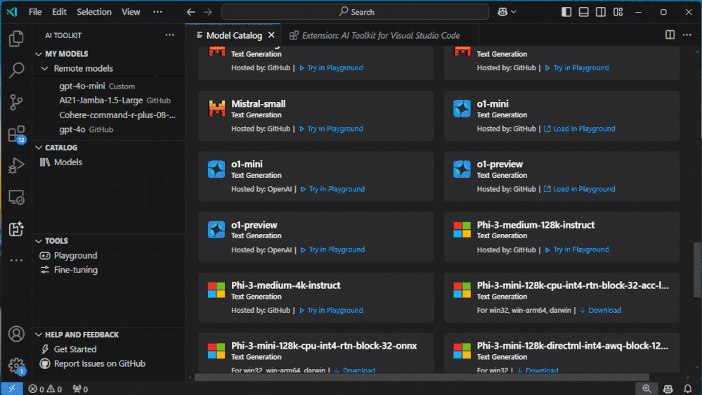Screen dimensions: 702x395
Task: Open the Remote Explorer view icon
Action: pyautogui.click(x=15, y=197)
